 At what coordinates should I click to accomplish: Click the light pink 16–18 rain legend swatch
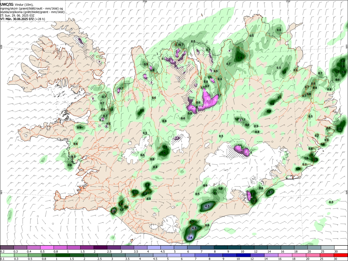point(285,255)
